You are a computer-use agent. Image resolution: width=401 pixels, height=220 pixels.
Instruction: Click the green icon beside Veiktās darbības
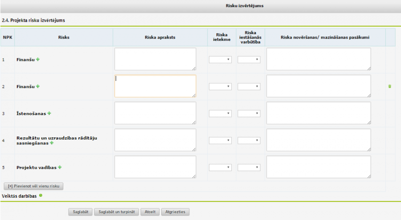(x=41, y=195)
